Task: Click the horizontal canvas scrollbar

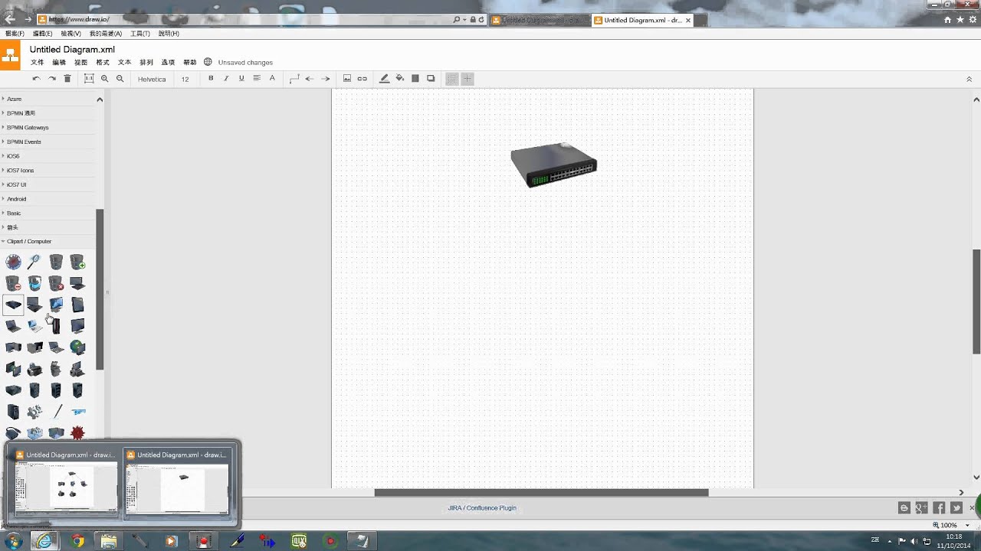Action: (541, 492)
